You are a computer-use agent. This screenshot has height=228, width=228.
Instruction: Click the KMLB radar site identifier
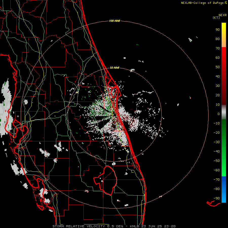[135, 226]
